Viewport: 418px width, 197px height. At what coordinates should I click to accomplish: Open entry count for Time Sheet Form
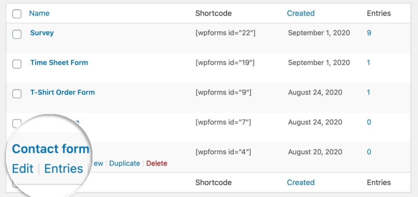coord(369,63)
